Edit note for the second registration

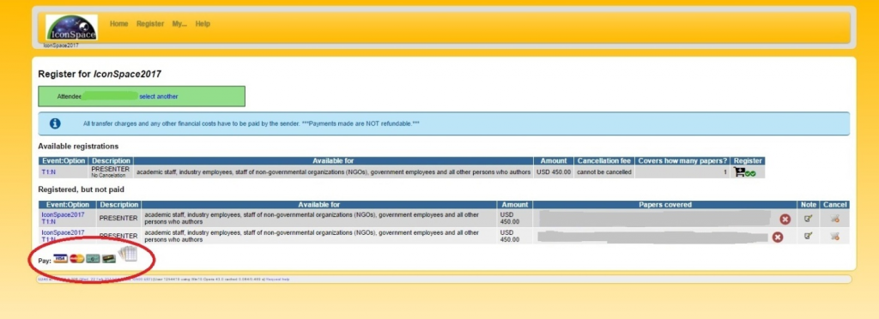coord(808,237)
